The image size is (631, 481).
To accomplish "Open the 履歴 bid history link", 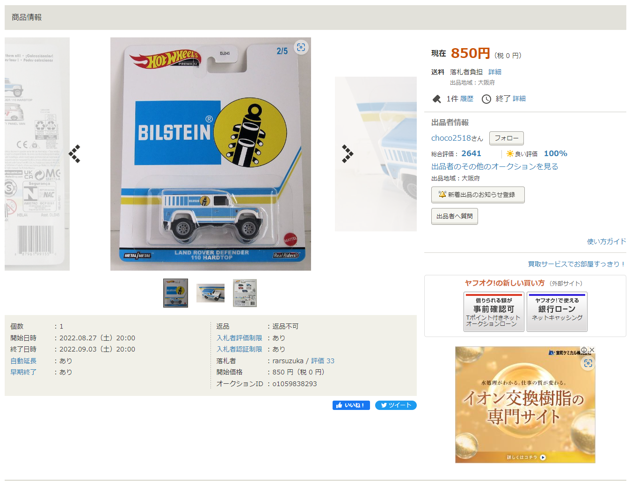I will click(467, 99).
